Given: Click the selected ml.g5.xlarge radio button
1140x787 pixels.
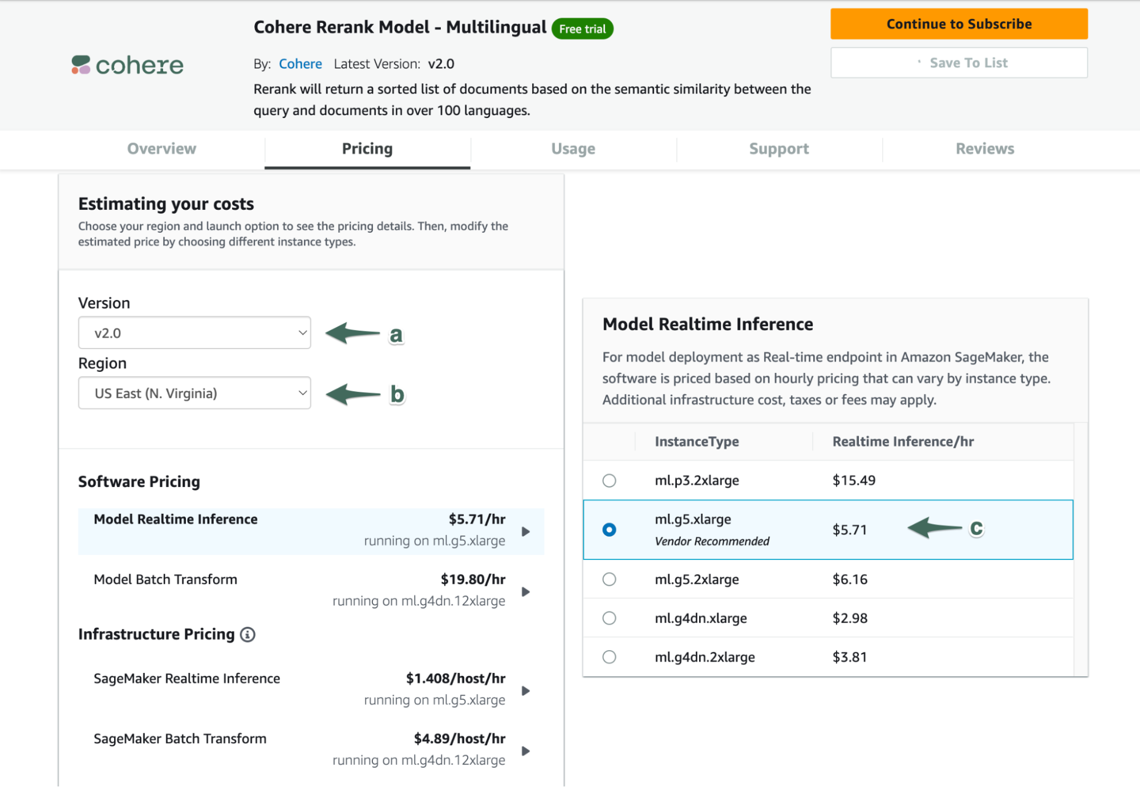Looking at the screenshot, I should tap(609, 530).
